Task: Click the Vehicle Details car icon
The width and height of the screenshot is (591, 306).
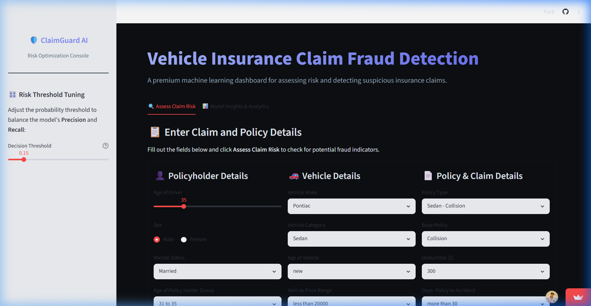Action: (294, 176)
